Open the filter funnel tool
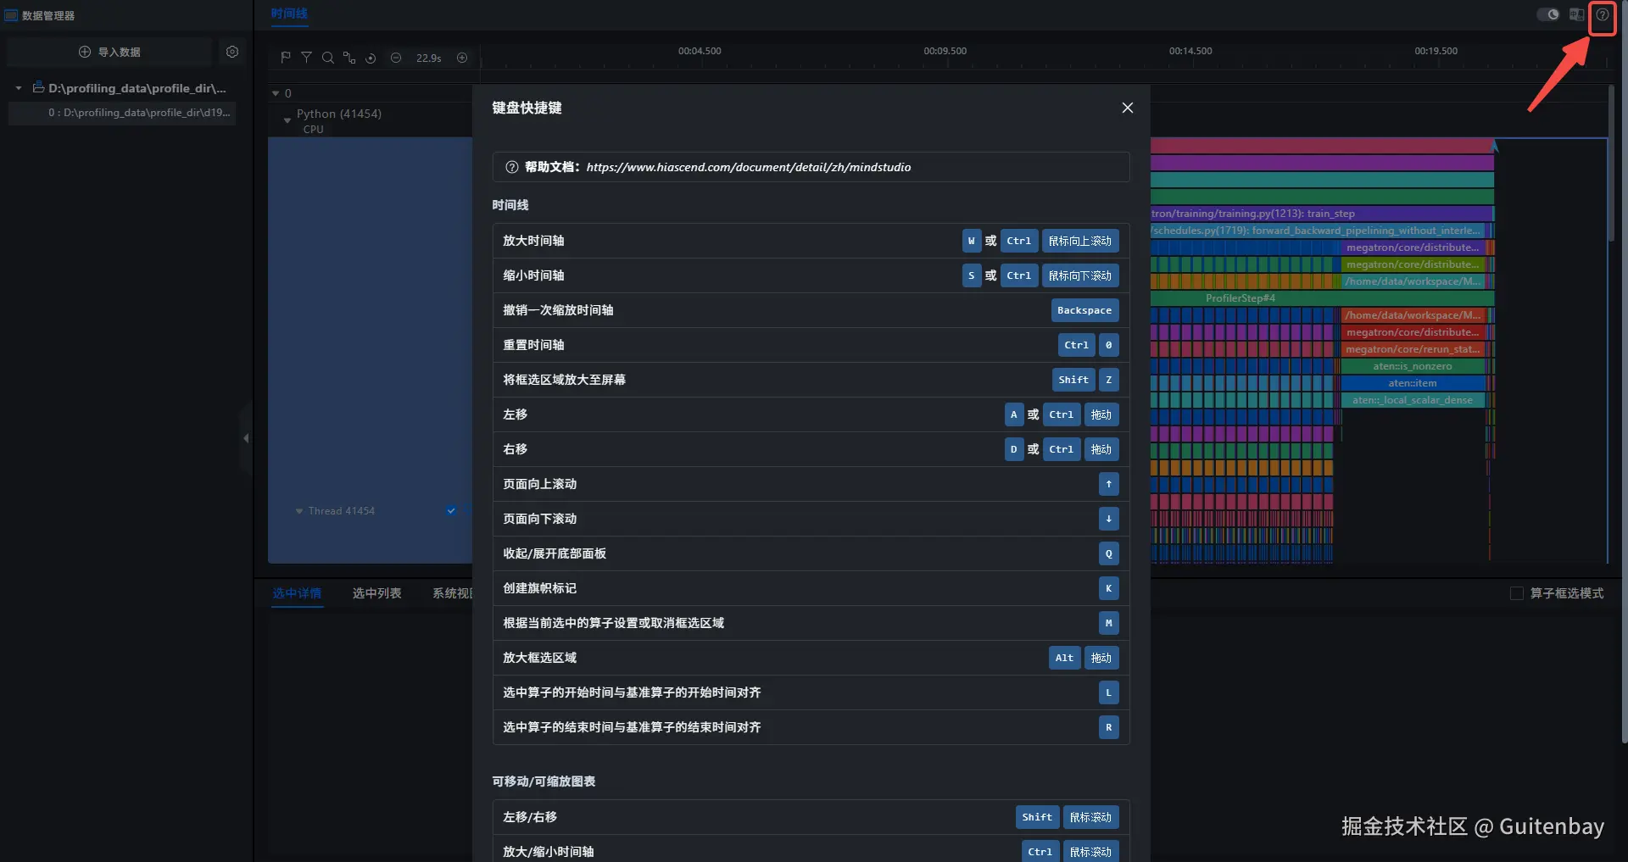The height and width of the screenshot is (862, 1628). (306, 58)
